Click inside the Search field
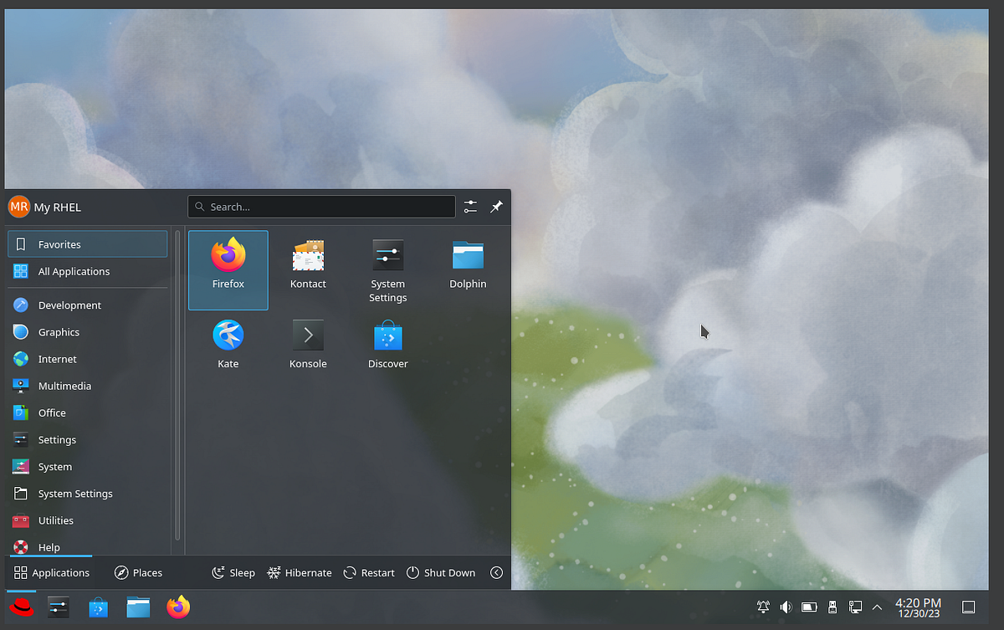1004x630 pixels. coord(321,207)
